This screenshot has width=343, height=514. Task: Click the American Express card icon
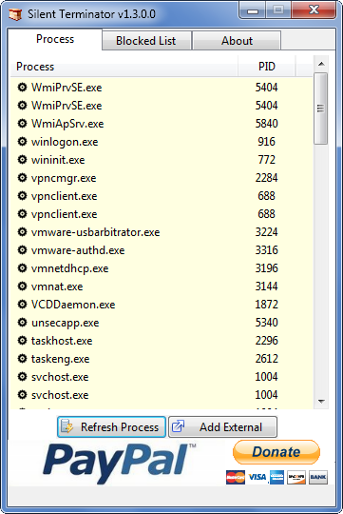point(276,477)
